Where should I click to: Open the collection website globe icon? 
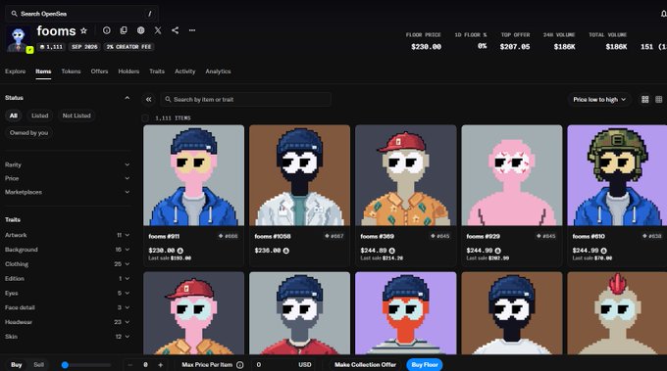(141, 30)
